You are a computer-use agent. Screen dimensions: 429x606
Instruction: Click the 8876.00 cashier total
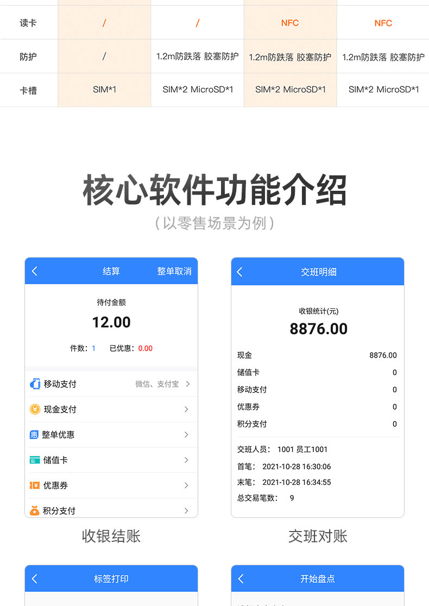tap(319, 329)
